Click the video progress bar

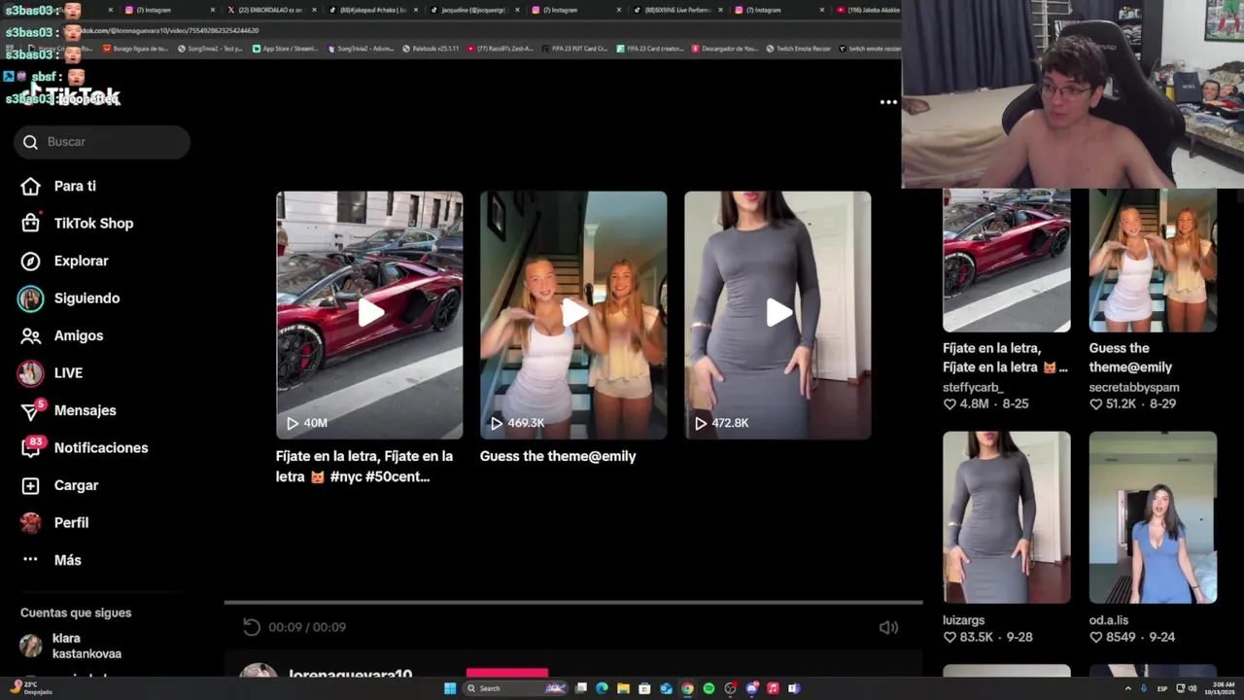tap(573, 603)
